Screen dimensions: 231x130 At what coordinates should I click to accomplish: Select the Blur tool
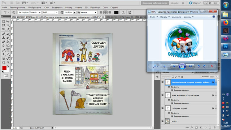point(4,46)
